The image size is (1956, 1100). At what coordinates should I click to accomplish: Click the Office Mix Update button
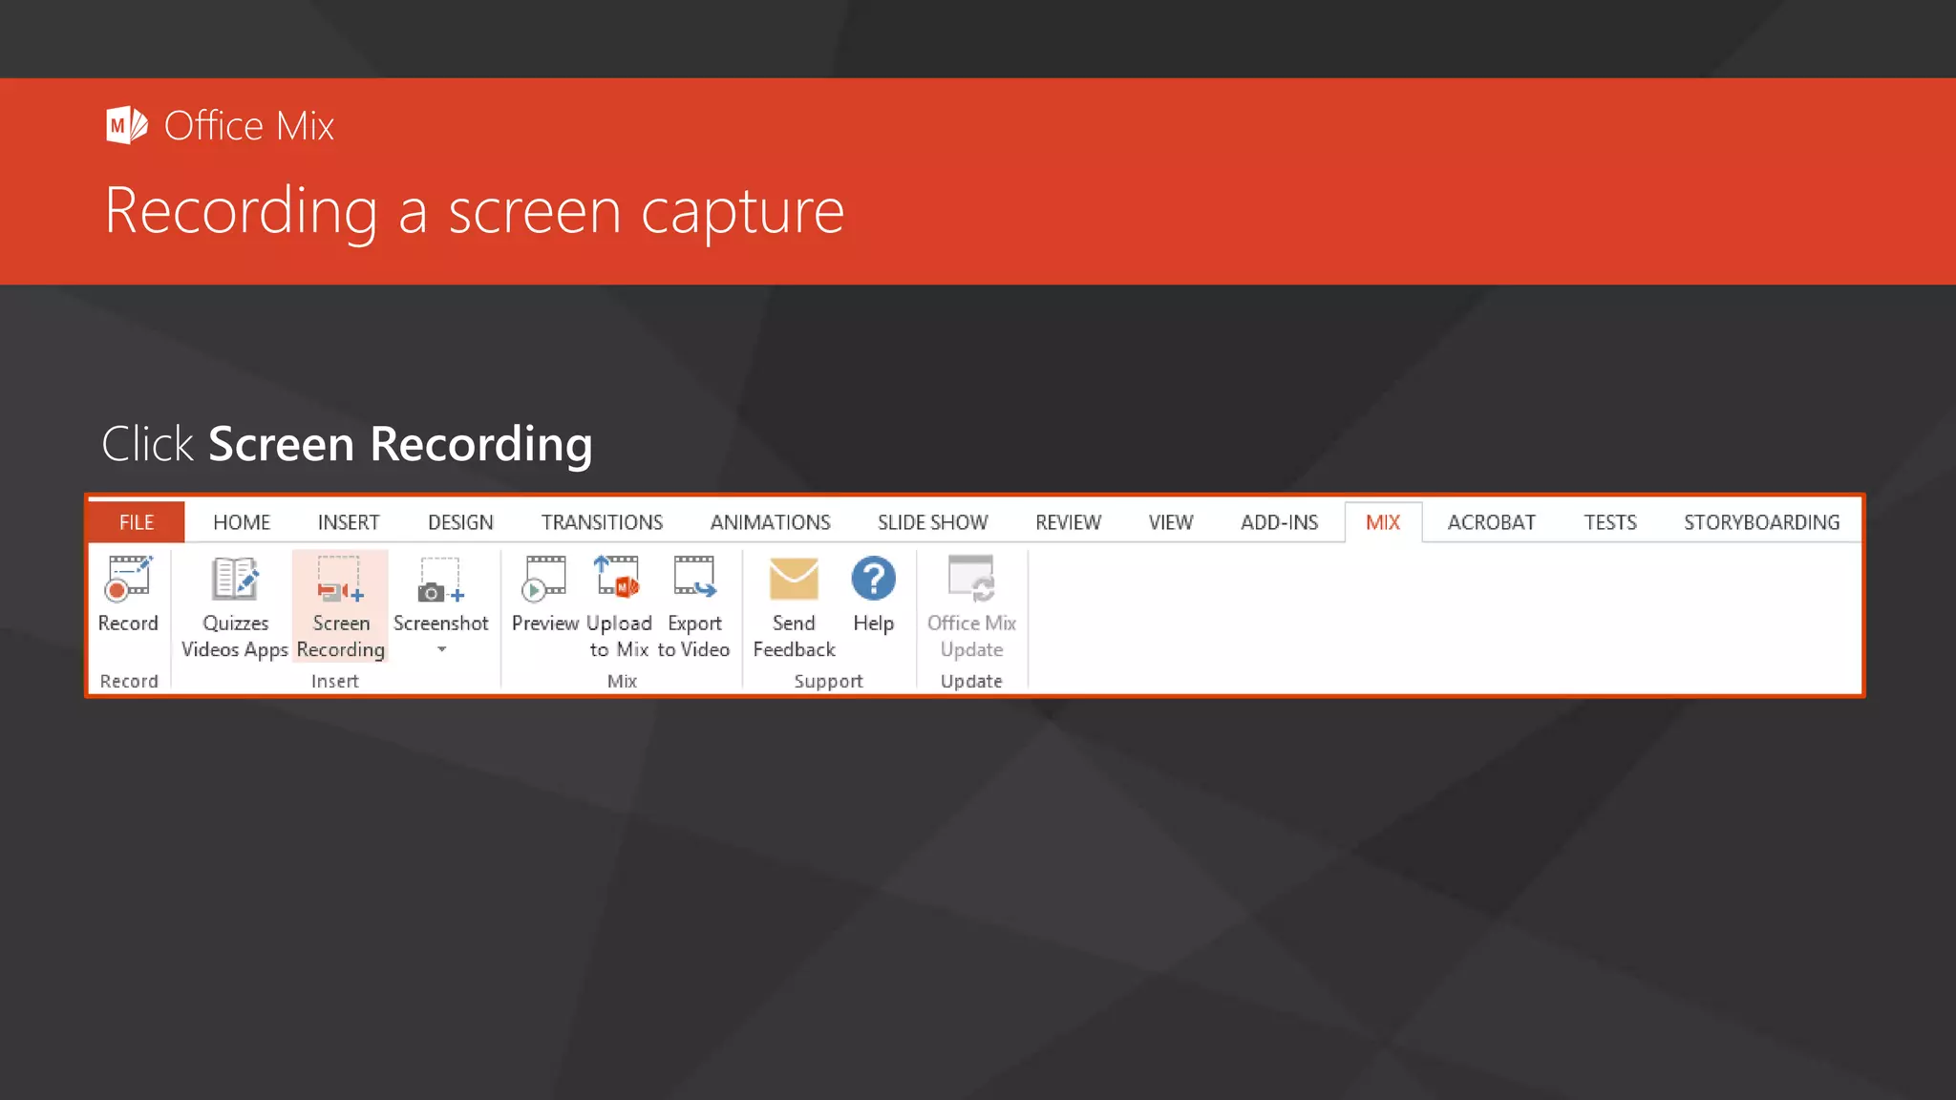tap(971, 606)
